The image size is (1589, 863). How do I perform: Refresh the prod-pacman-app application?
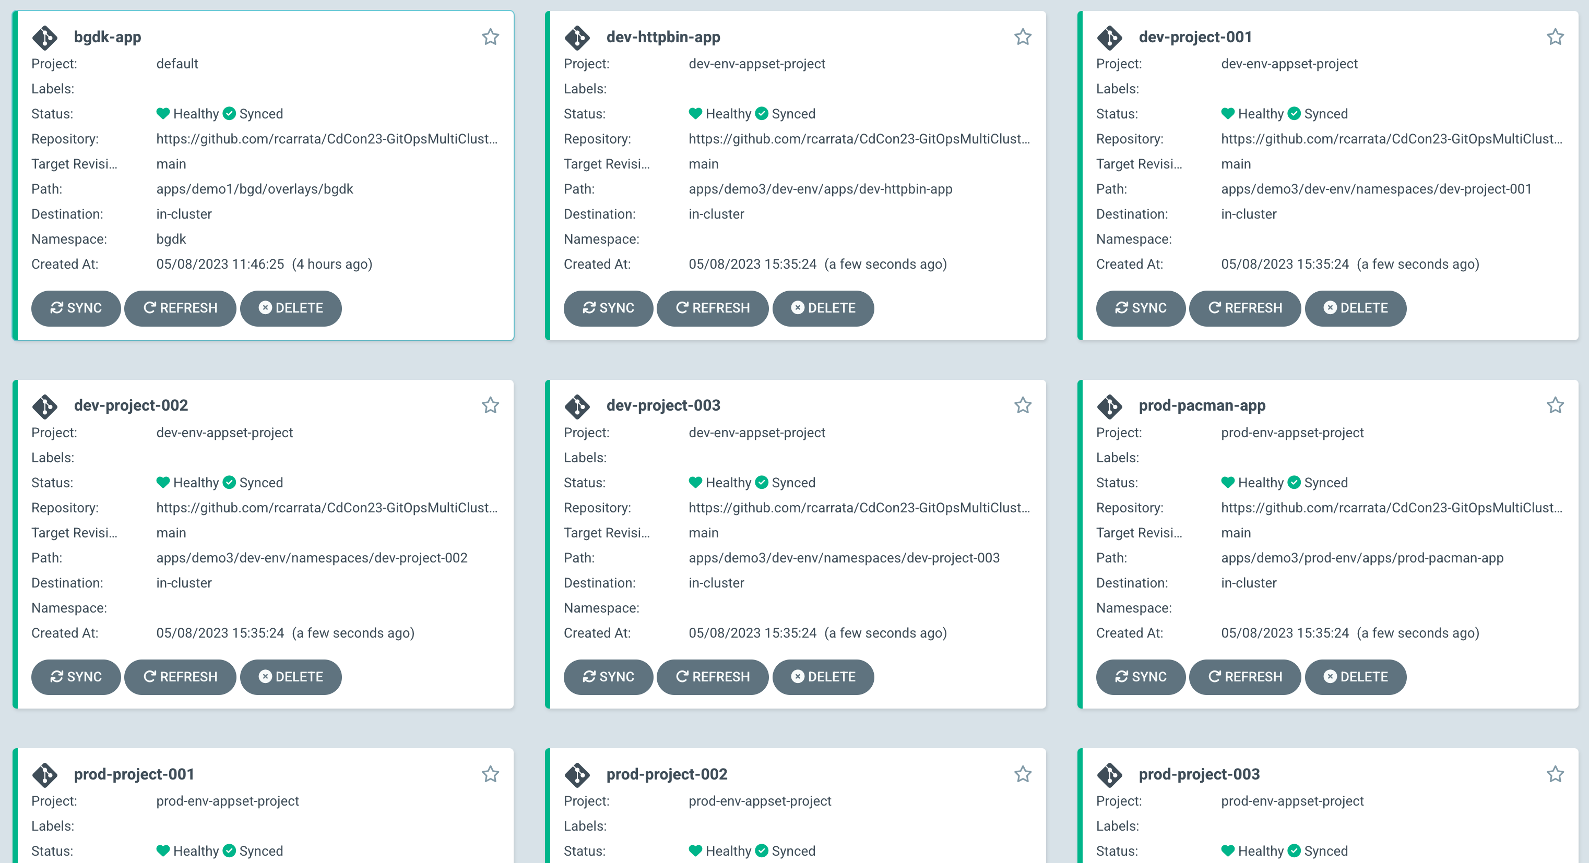pyautogui.click(x=1245, y=677)
